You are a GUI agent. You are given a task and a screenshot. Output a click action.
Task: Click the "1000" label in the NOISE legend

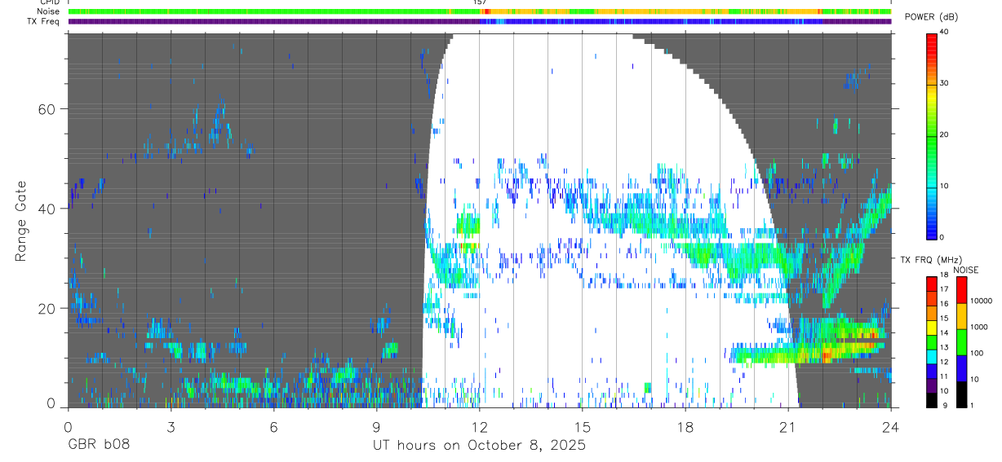(980, 328)
